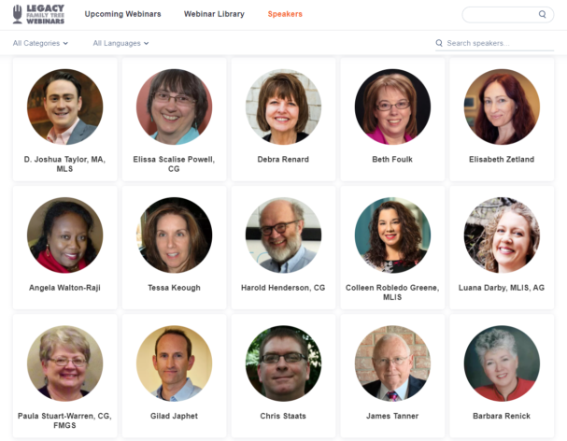Expand the All Categories dropdown

pos(40,43)
